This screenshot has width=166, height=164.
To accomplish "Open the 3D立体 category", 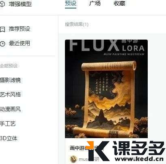I will click(x=9, y=138).
